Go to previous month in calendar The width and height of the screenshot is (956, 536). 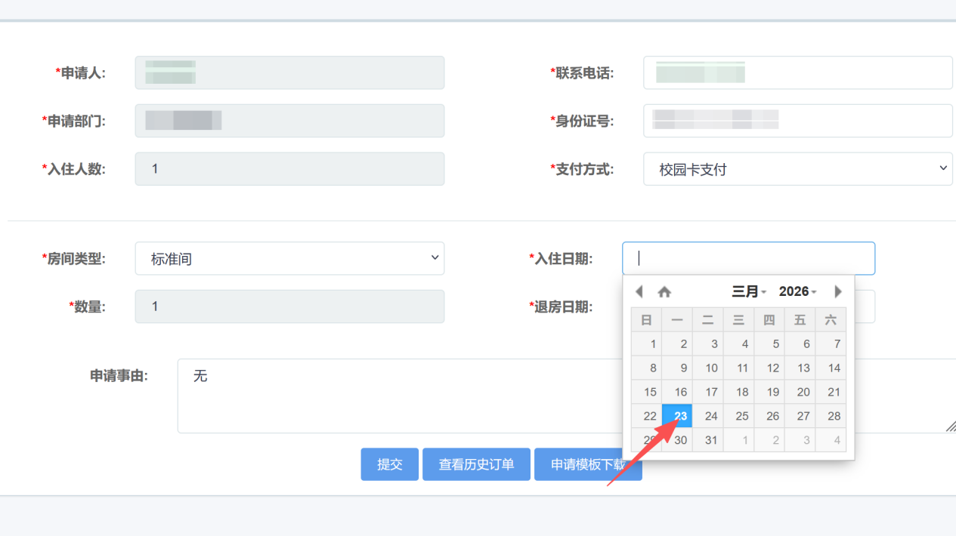point(639,291)
